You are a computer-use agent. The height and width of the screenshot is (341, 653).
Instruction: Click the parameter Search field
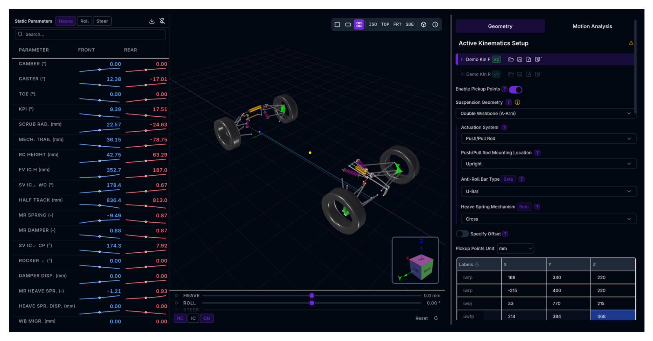pos(90,34)
